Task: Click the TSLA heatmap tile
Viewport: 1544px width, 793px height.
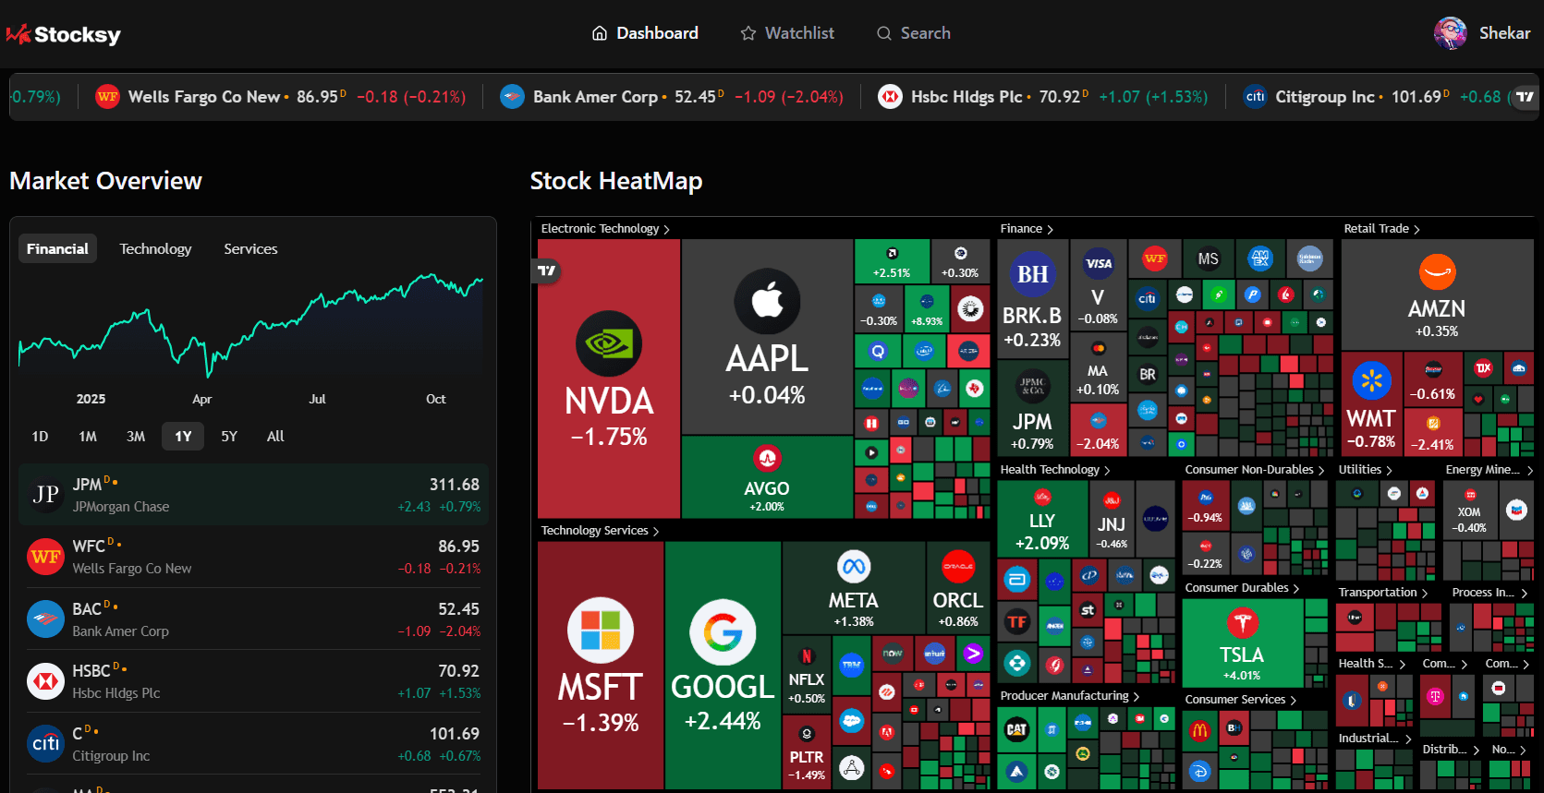Action: (1242, 643)
